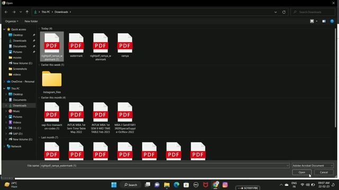Select the watermark PDF file
This screenshot has width=339, height=190.
(76, 45)
